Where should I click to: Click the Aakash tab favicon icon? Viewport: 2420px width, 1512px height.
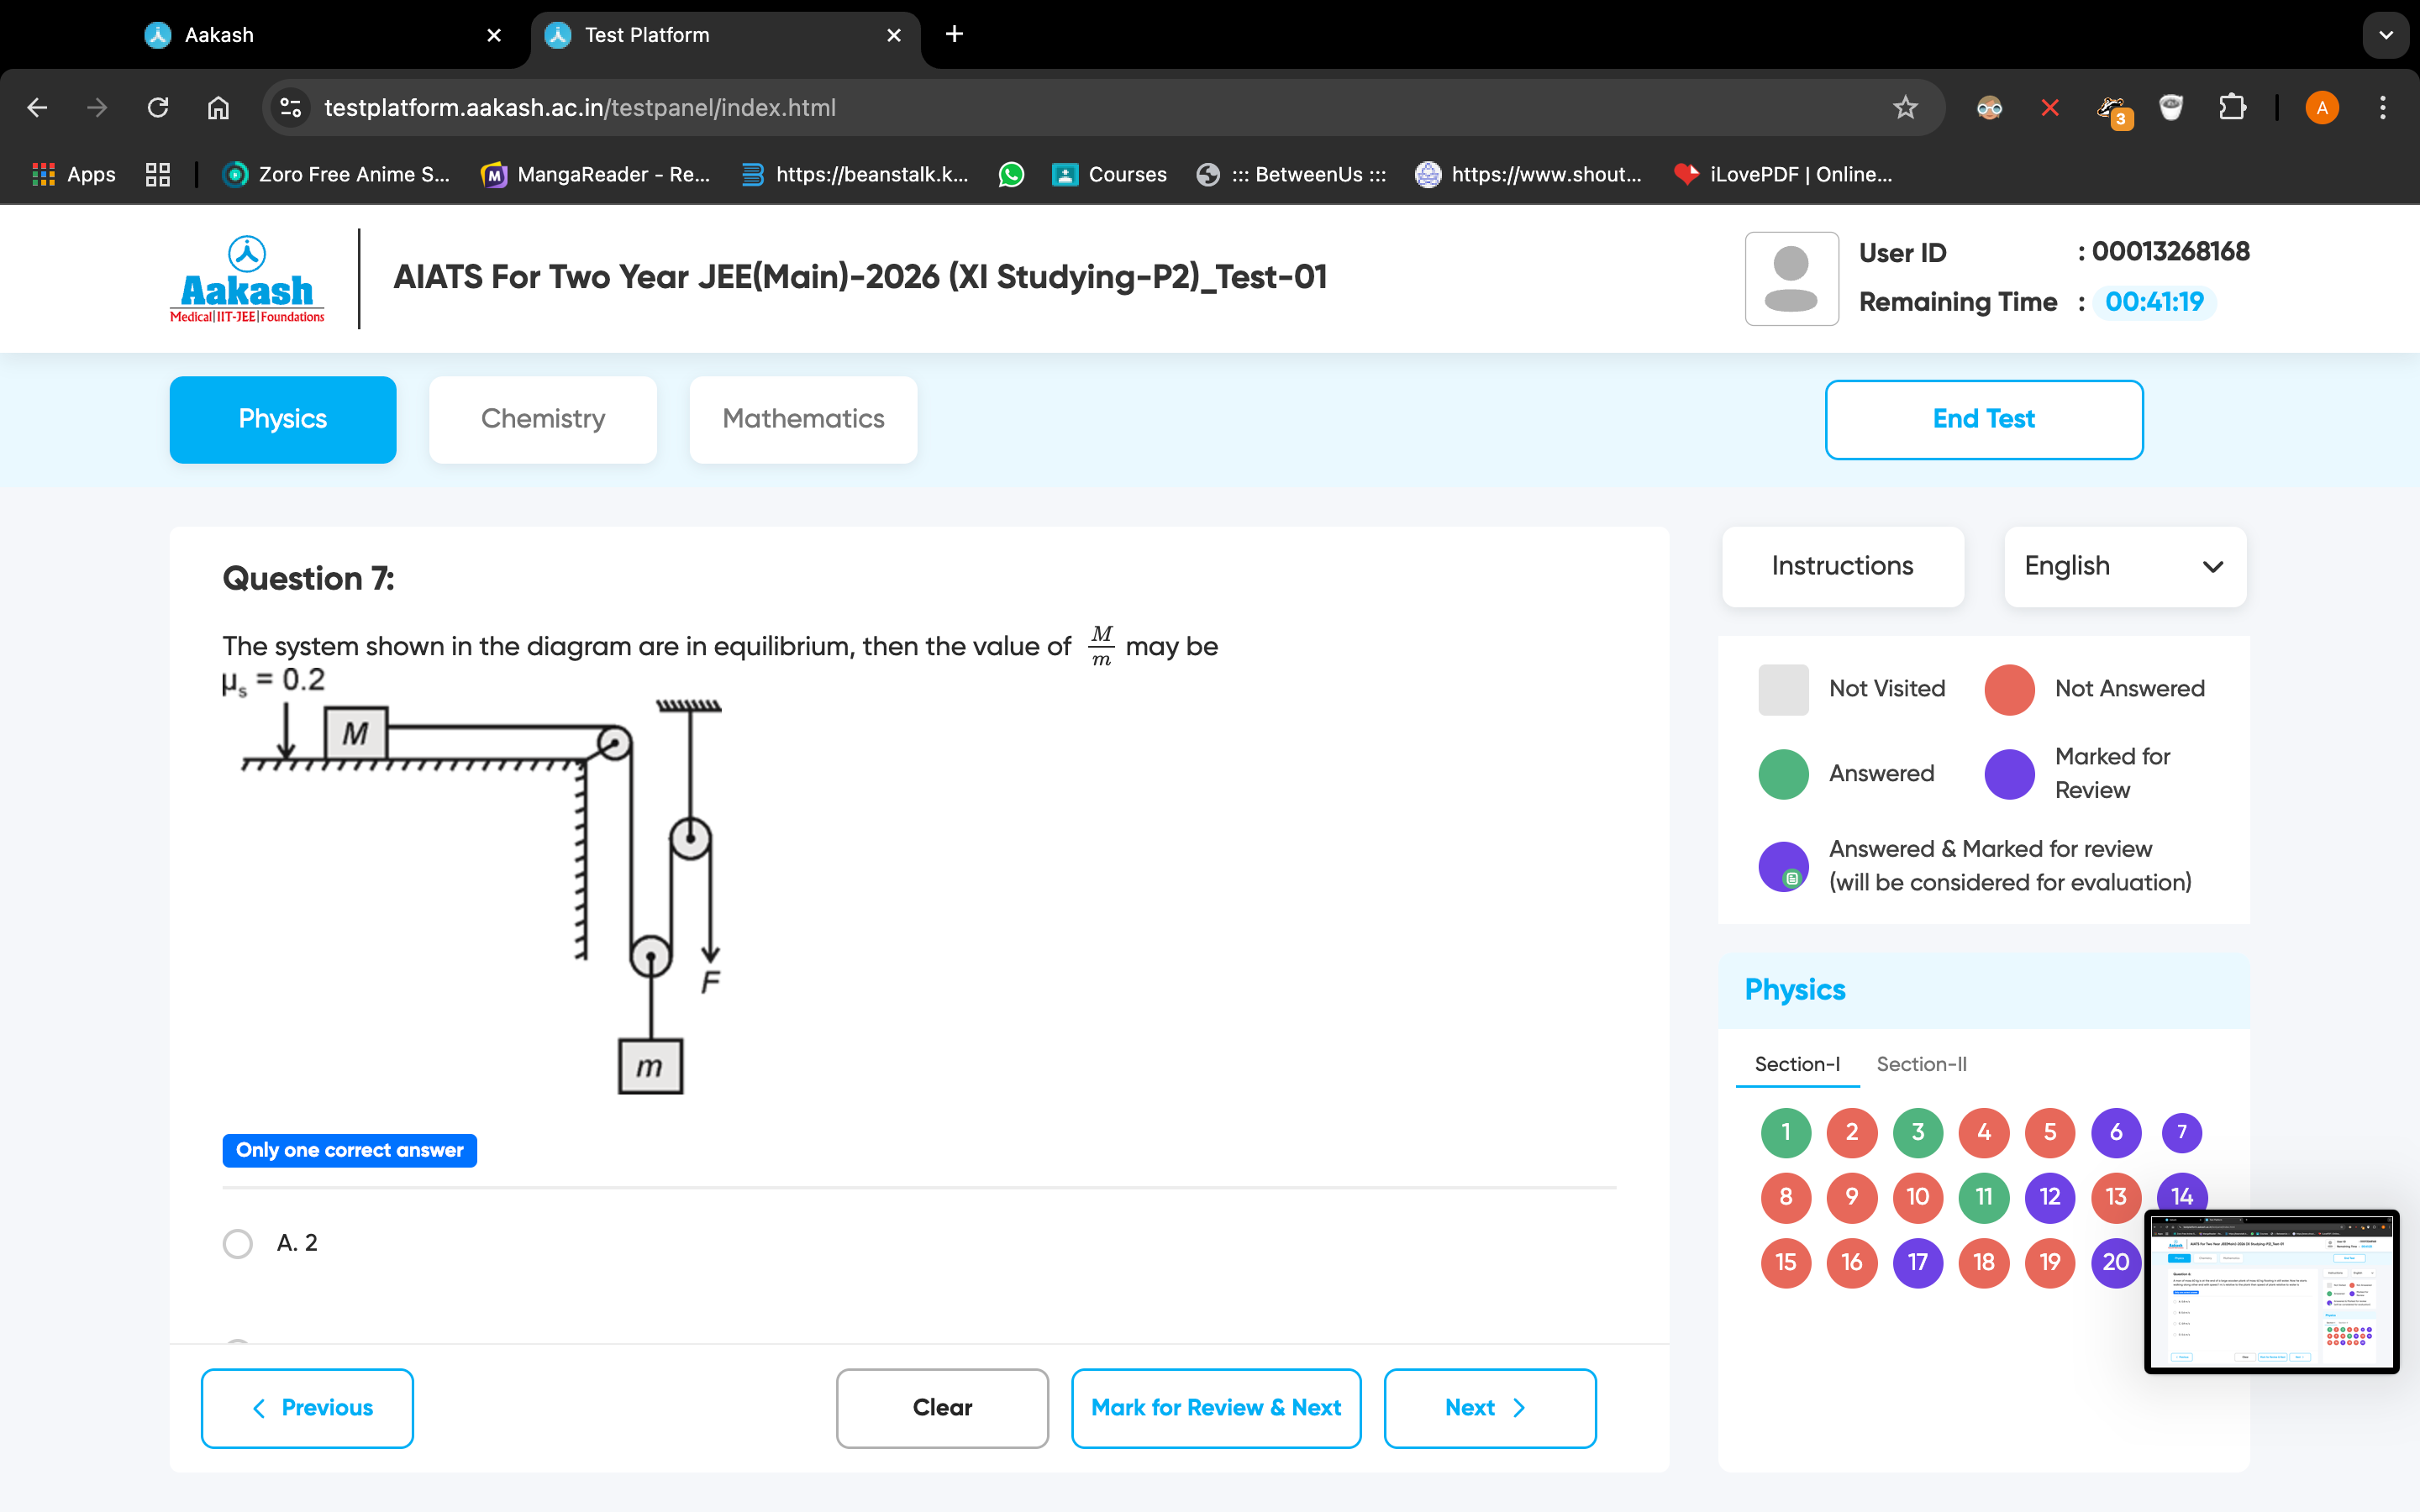(155, 33)
